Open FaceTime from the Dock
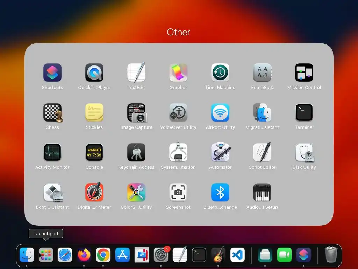 pyautogui.click(x=284, y=255)
